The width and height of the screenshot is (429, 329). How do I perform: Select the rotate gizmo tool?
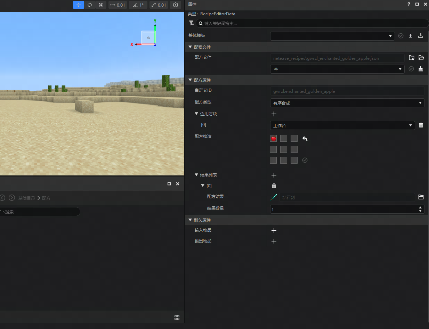click(90, 5)
